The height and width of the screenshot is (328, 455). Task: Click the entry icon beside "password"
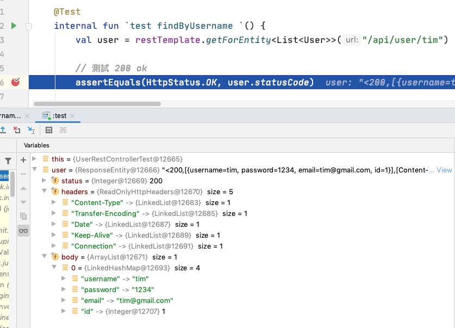(x=75, y=289)
